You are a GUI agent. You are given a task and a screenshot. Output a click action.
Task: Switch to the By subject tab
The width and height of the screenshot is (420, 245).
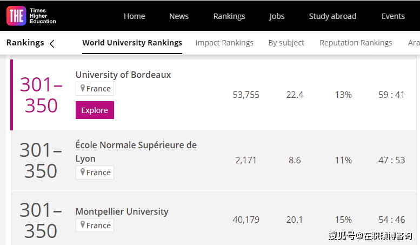[286, 43]
